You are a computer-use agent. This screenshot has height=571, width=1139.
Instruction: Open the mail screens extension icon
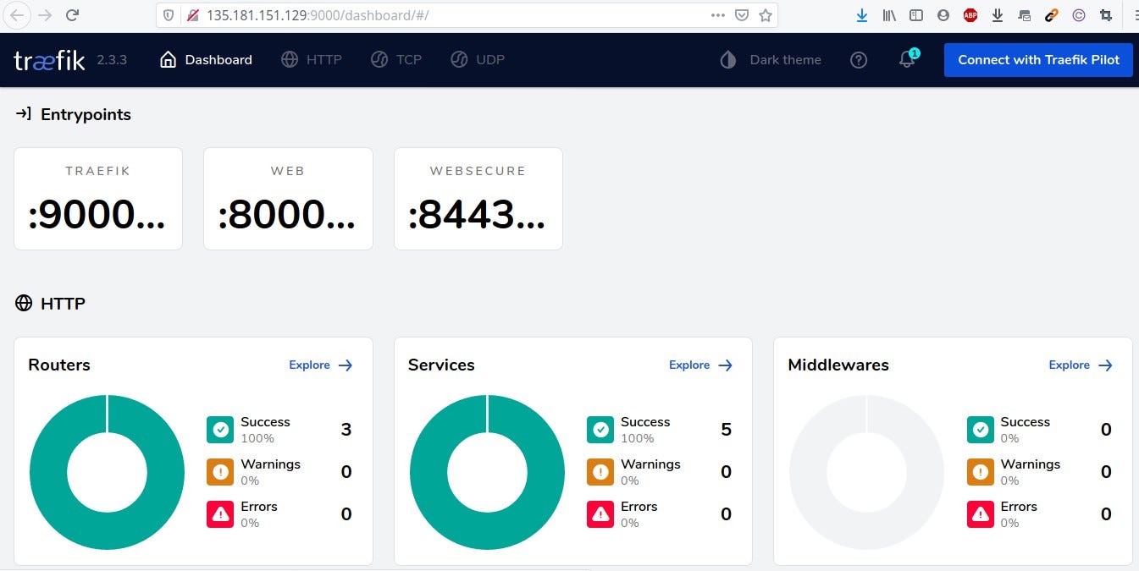tap(1025, 15)
